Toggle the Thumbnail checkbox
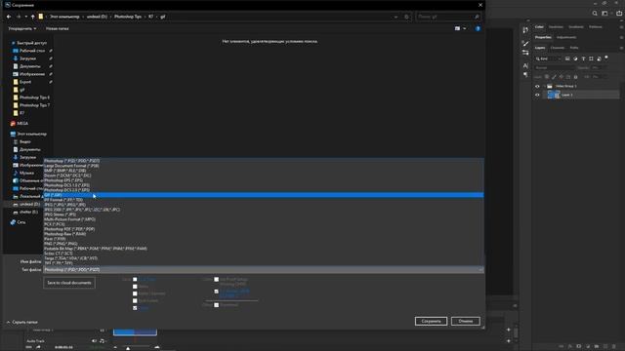625x351 pixels. (x=217, y=305)
